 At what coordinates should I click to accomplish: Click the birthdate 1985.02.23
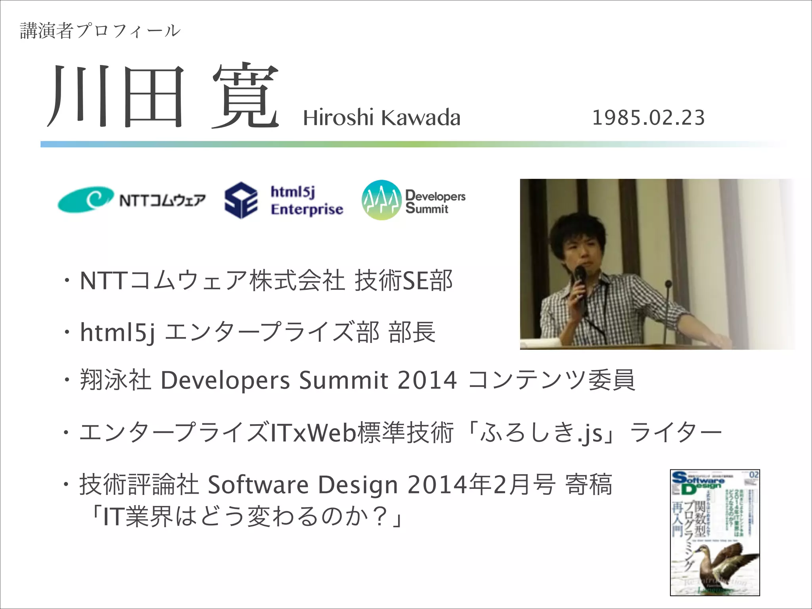pos(648,118)
